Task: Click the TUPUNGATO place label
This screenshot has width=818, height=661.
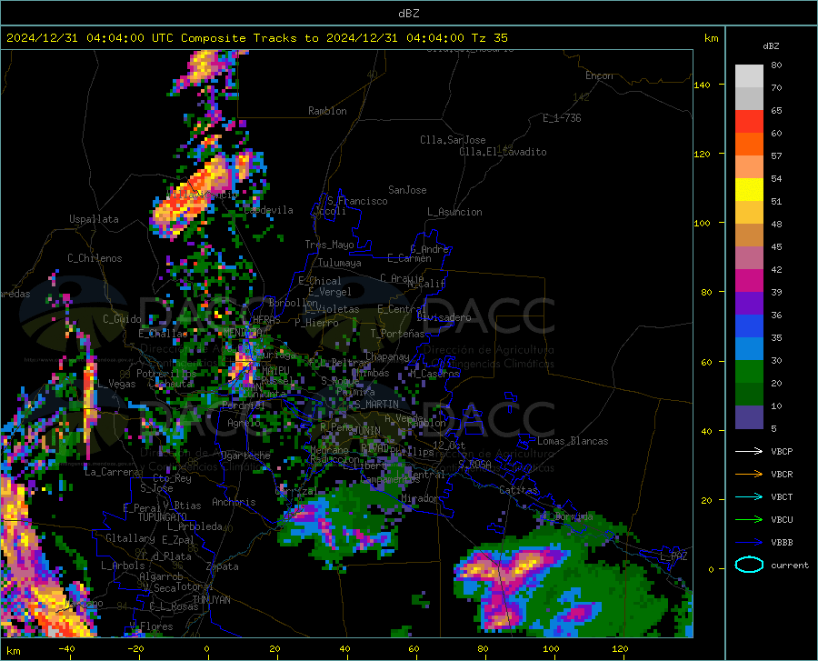Action: (x=163, y=517)
